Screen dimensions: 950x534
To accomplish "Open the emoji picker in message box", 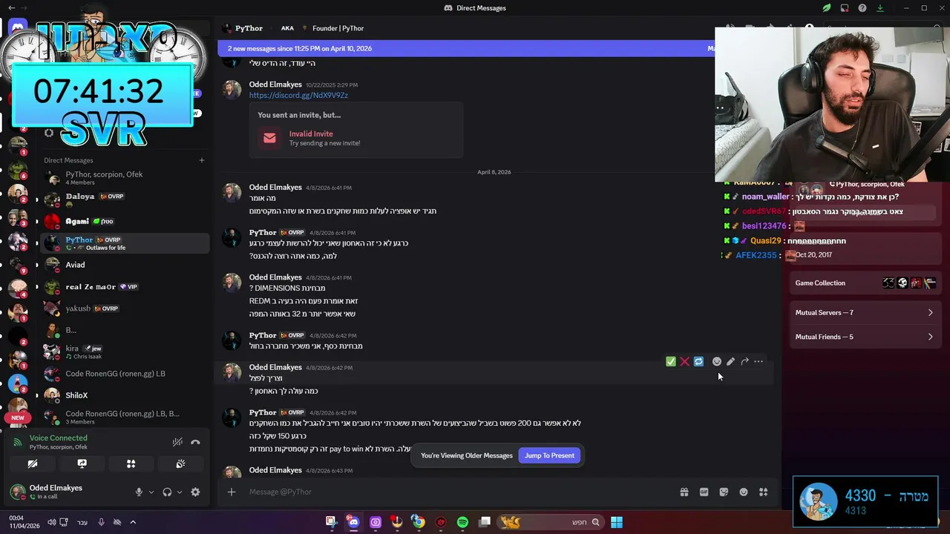I will [x=744, y=492].
